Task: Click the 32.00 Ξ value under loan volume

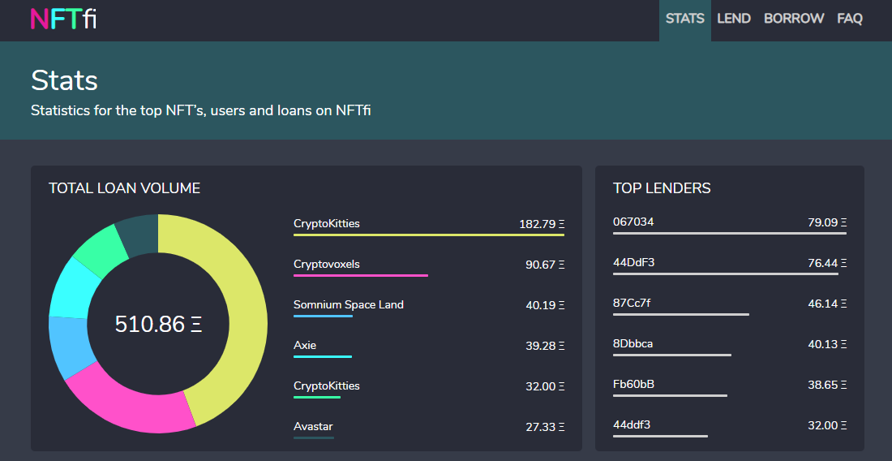Action: pos(545,386)
